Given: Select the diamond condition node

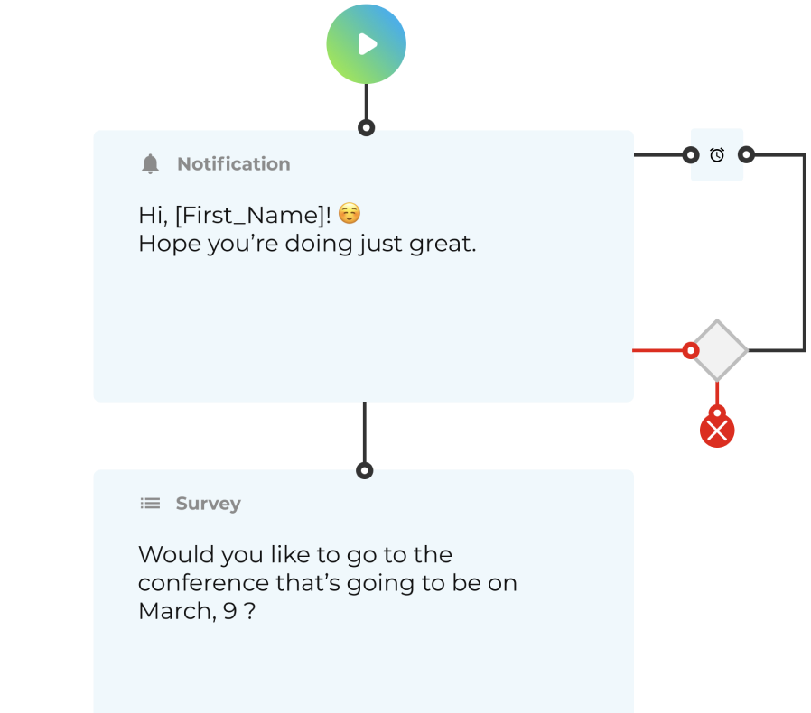Looking at the screenshot, I should point(719,349).
